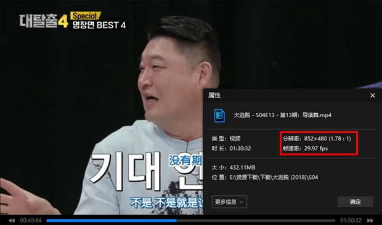382x225 pixels.
Task: Expand the 更多信息 dropdown
Action: [229, 202]
